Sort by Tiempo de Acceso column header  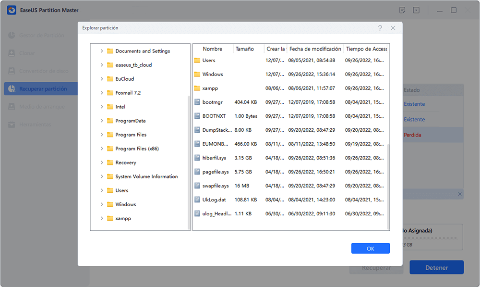point(366,49)
